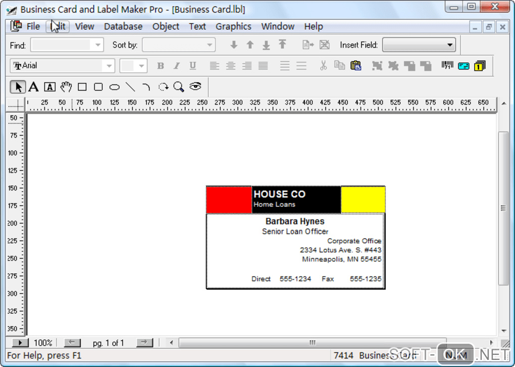This screenshot has width=515, height=367.
Task: Click the copy icon
Action: tap(339, 65)
